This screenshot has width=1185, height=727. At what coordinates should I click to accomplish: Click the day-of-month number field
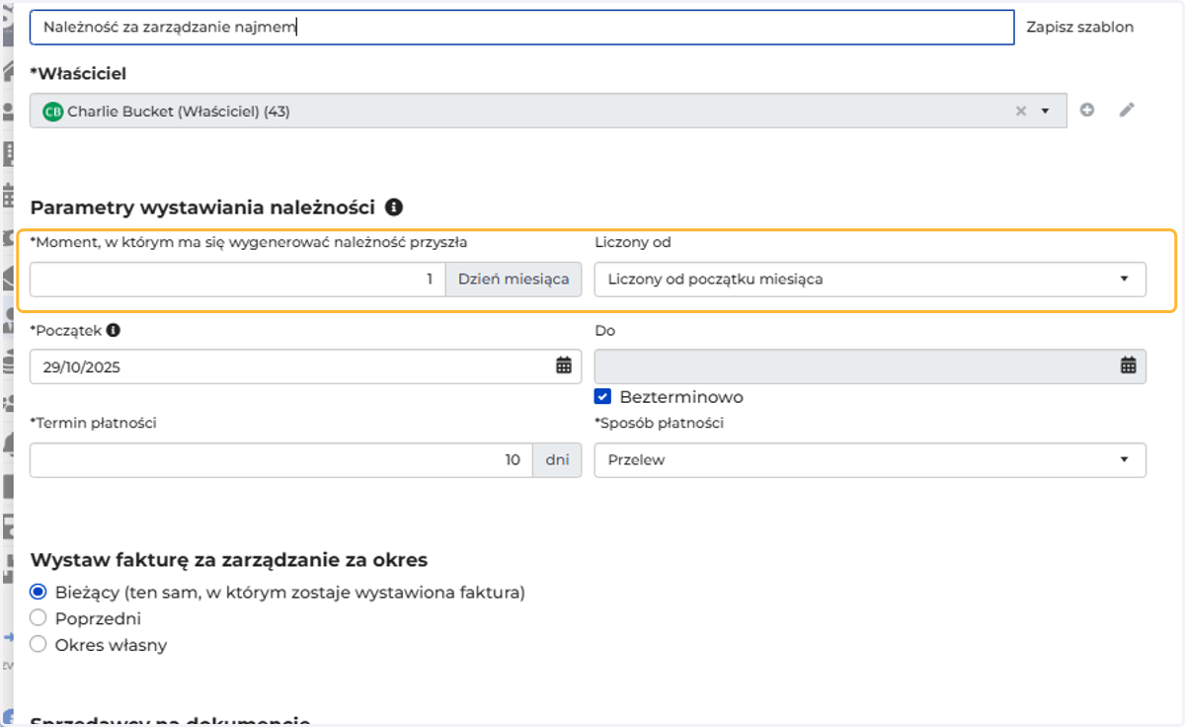(237, 280)
